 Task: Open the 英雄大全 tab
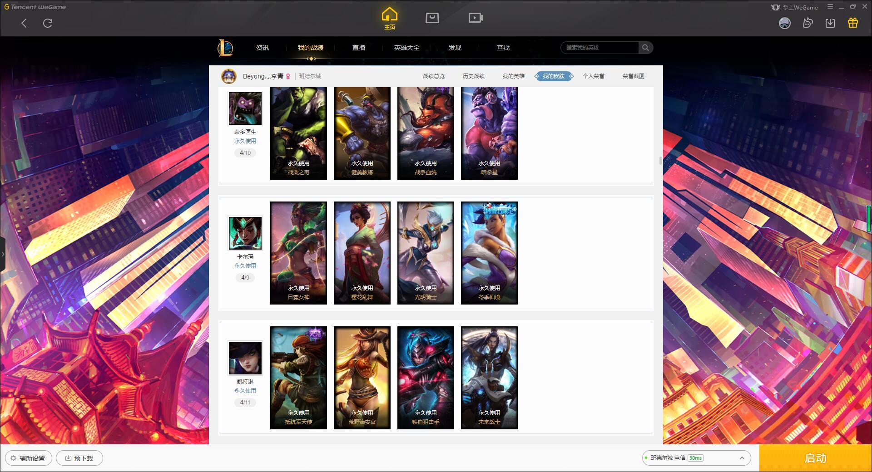[x=407, y=48]
